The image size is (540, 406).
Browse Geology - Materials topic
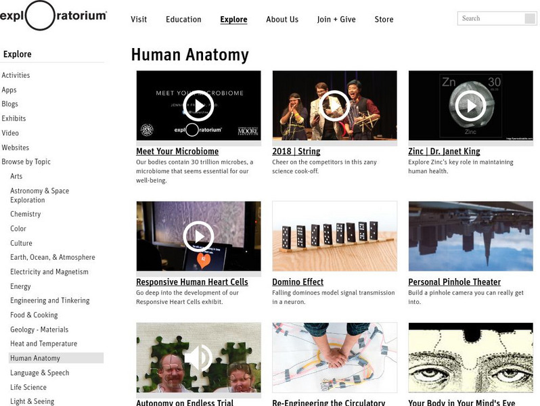(39, 330)
